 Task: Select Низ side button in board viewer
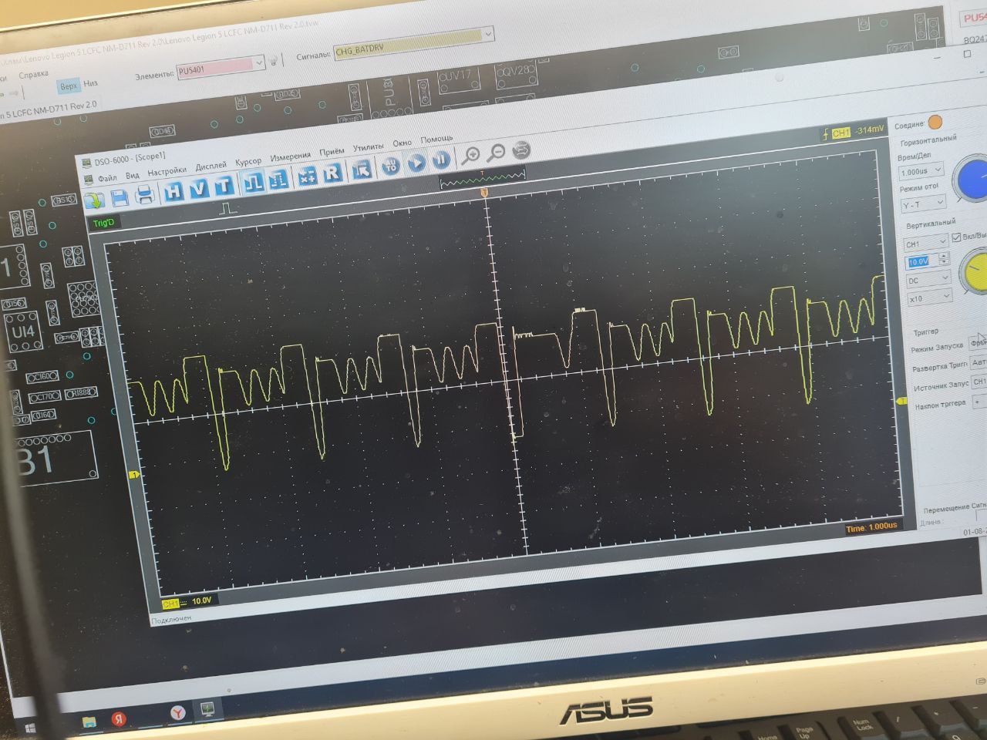point(90,83)
